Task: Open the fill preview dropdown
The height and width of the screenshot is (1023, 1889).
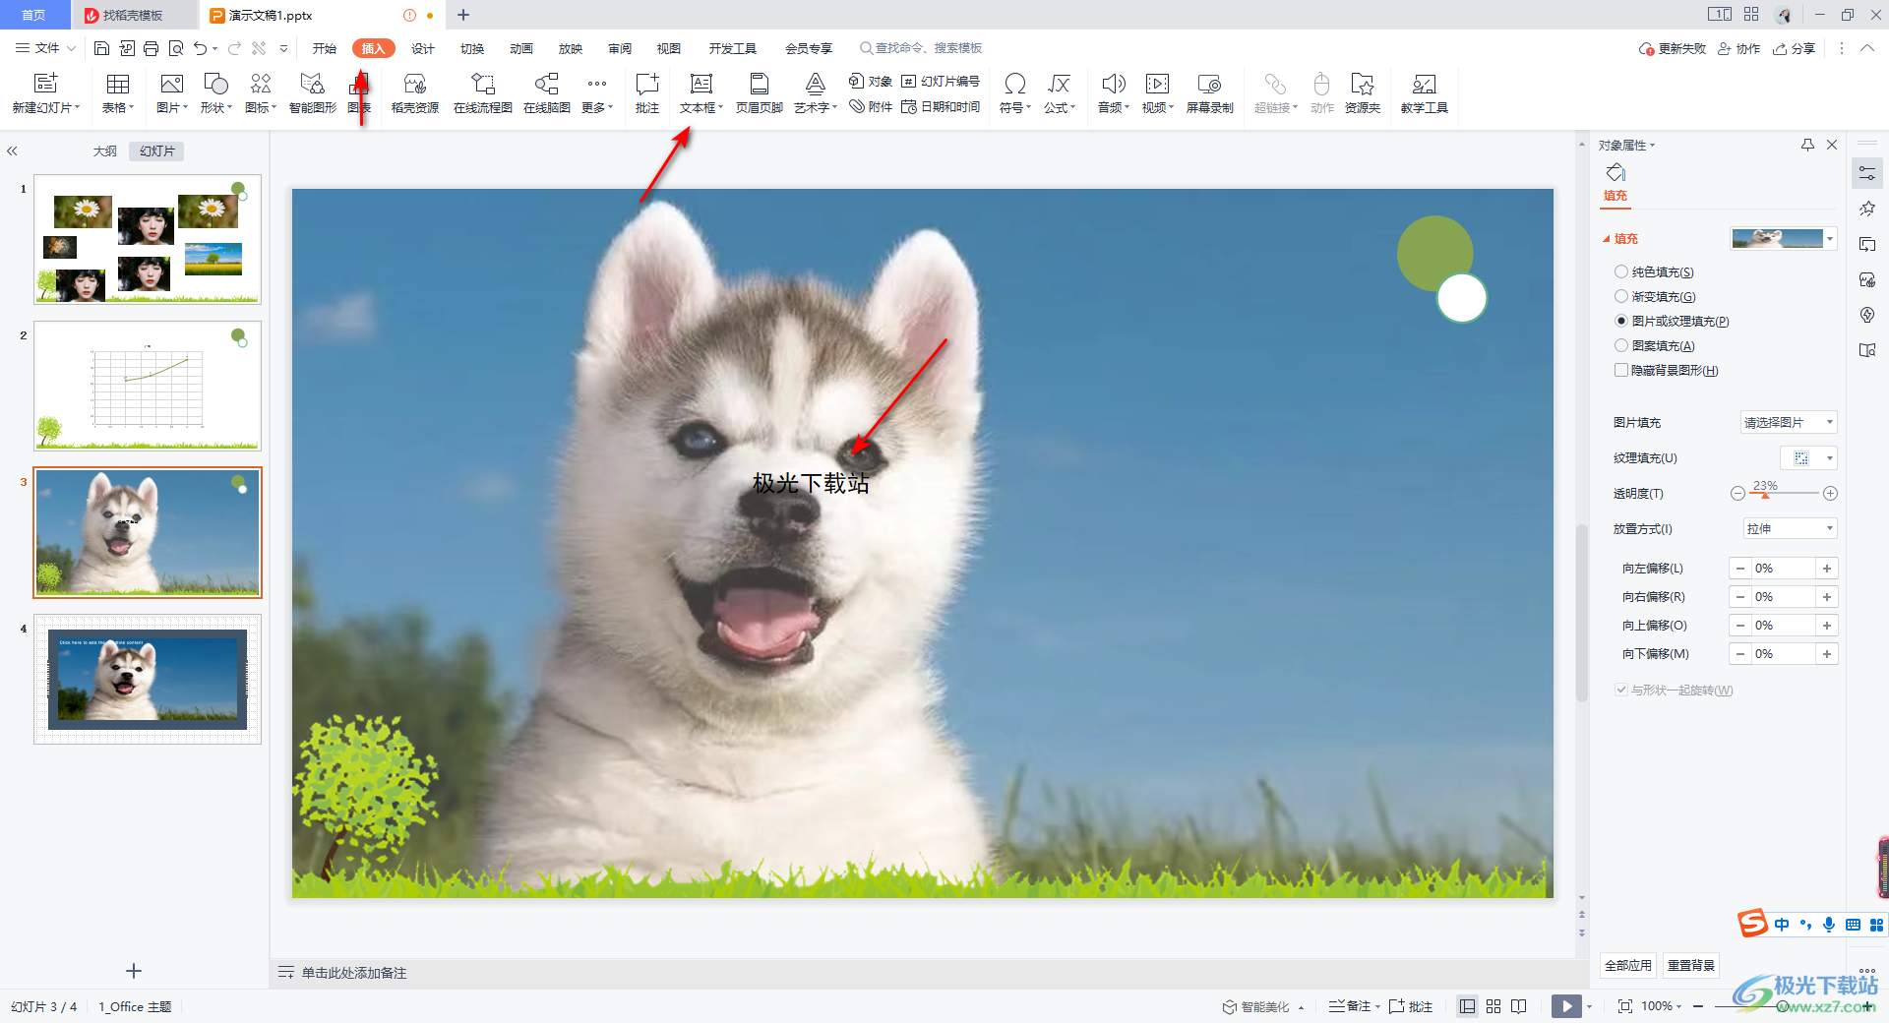Action: click(1830, 239)
